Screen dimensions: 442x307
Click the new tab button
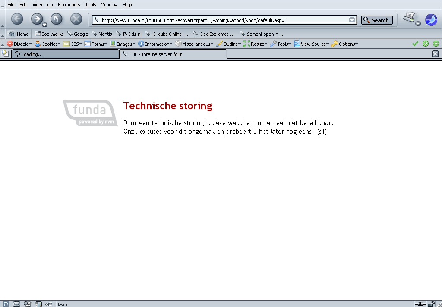(x=5, y=54)
